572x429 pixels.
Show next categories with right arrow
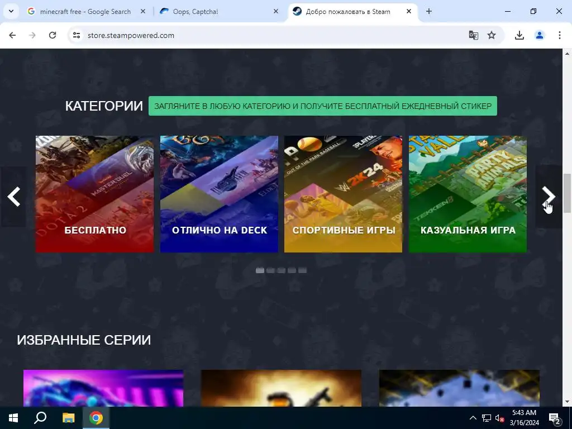[549, 197]
